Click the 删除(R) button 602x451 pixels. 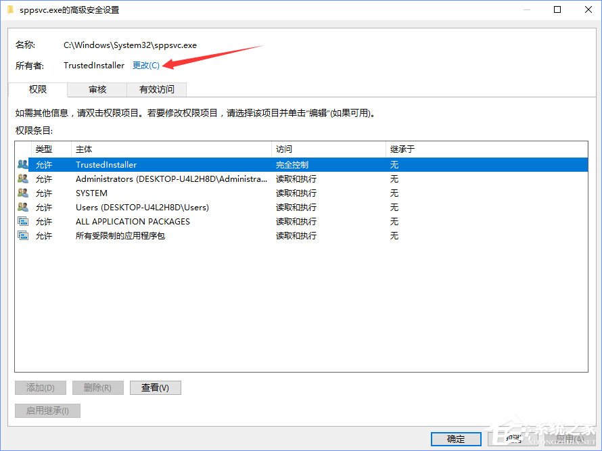[99, 387]
